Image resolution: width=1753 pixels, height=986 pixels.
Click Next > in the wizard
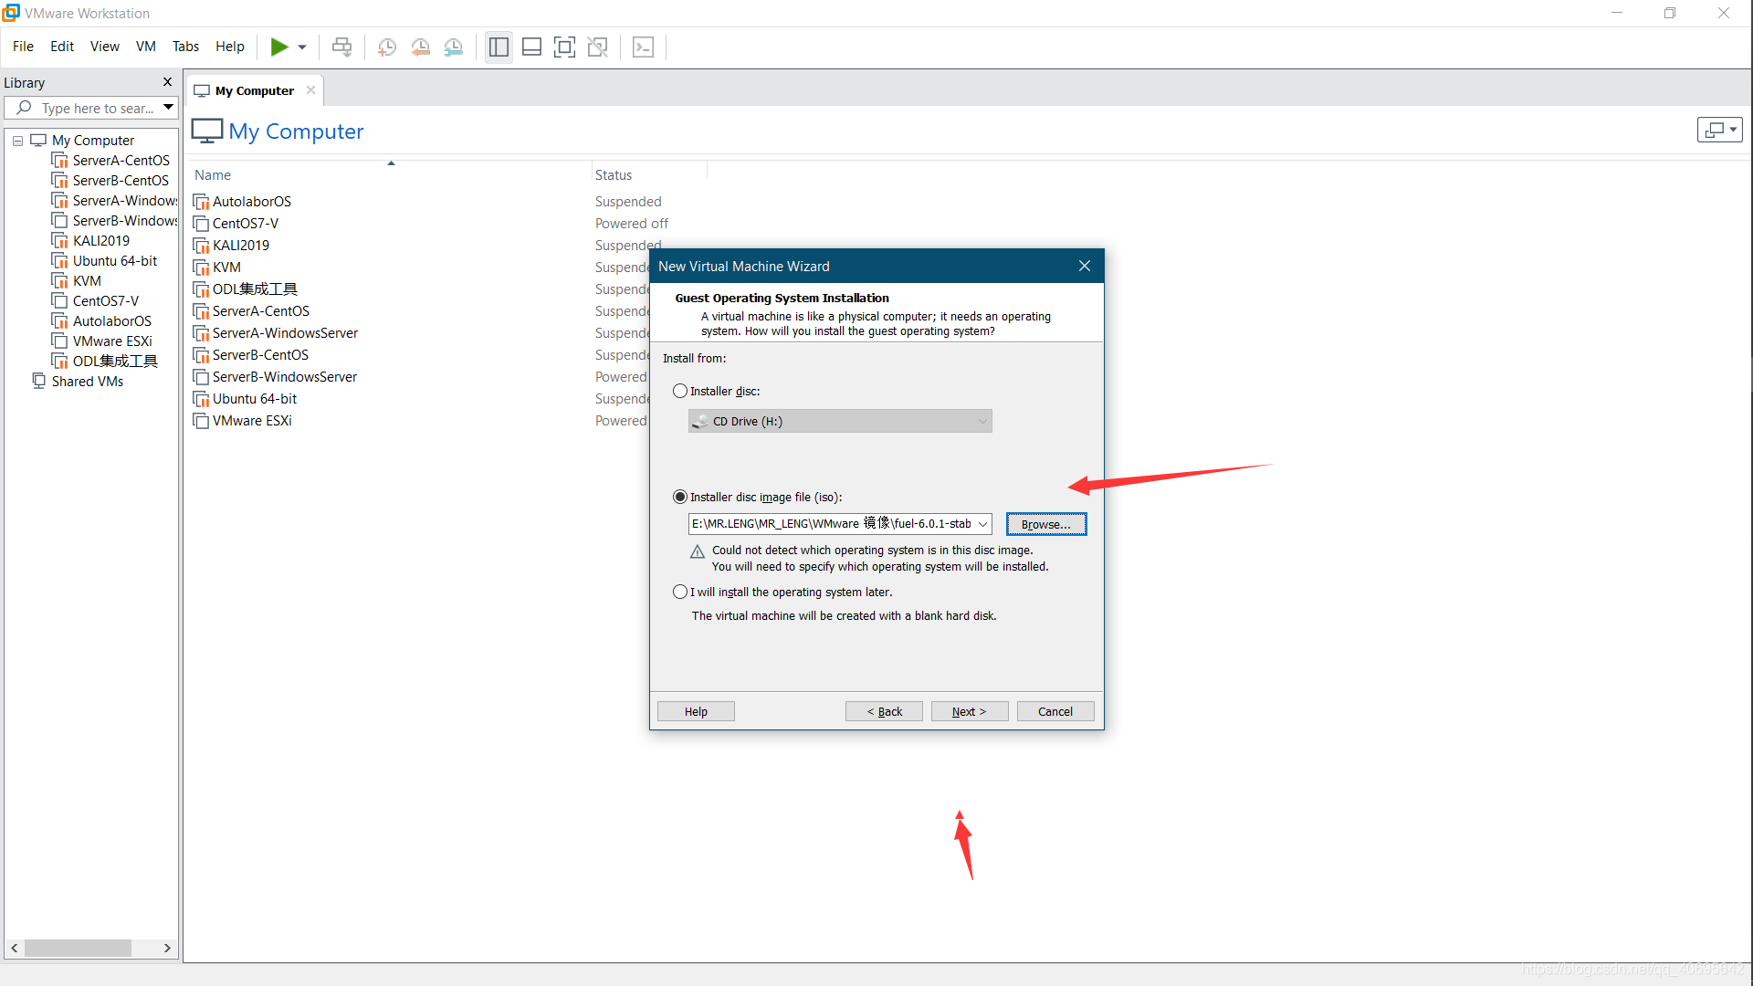[970, 711]
